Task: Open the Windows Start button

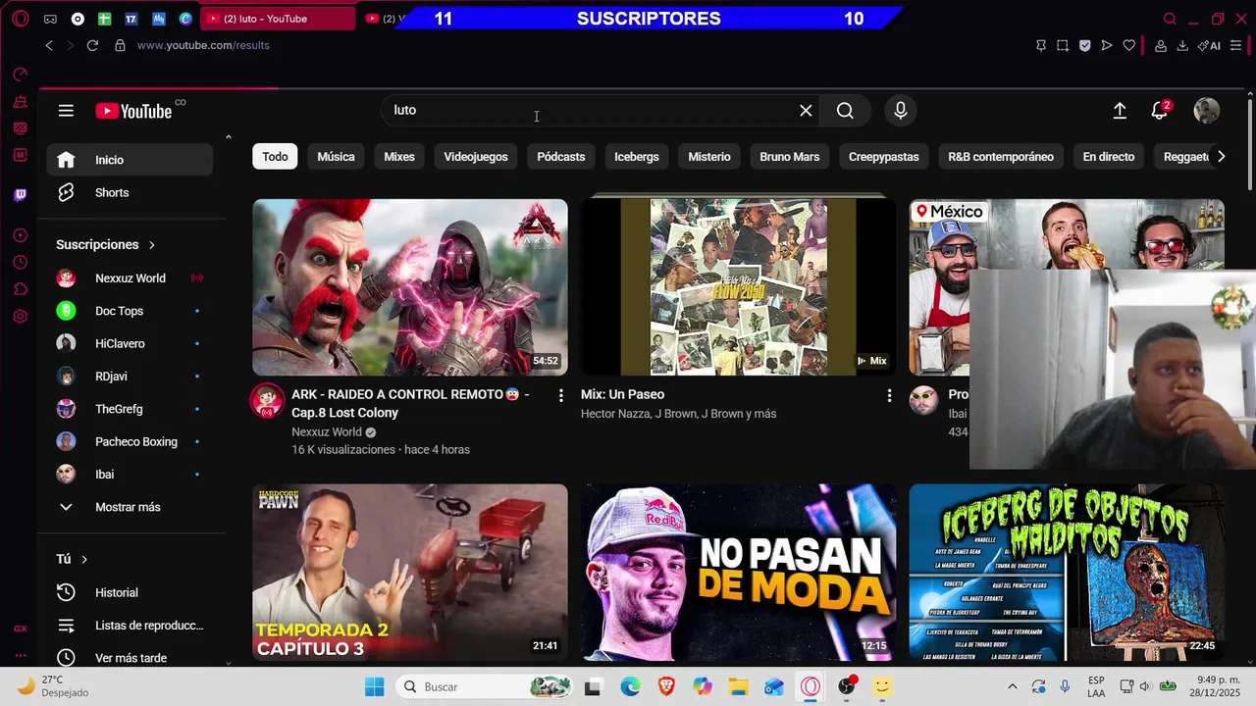Action: pyautogui.click(x=375, y=687)
